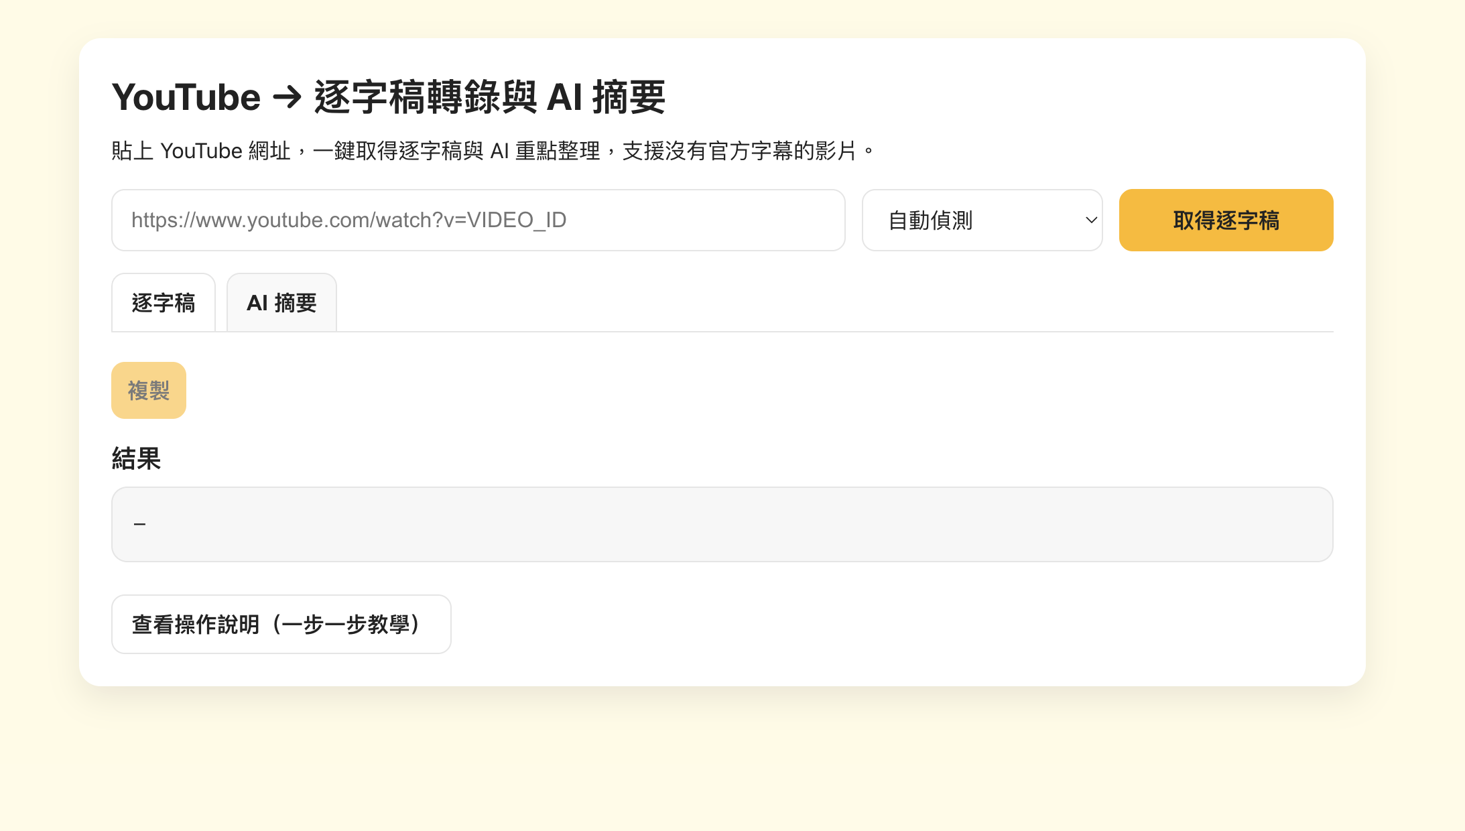
Task: Return to the transcript tab labeled 逐字稿
Action: [163, 303]
